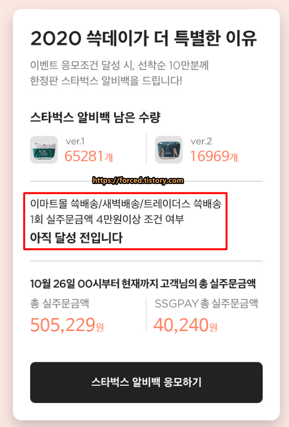This screenshot has height=427, width=289.
Task: Click the 스타벅스 알비백 응모하기 button
Action: pyautogui.click(x=146, y=382)
